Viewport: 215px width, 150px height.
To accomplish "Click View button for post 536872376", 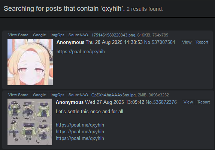I will pyautogui.click(x=188, y=102).
